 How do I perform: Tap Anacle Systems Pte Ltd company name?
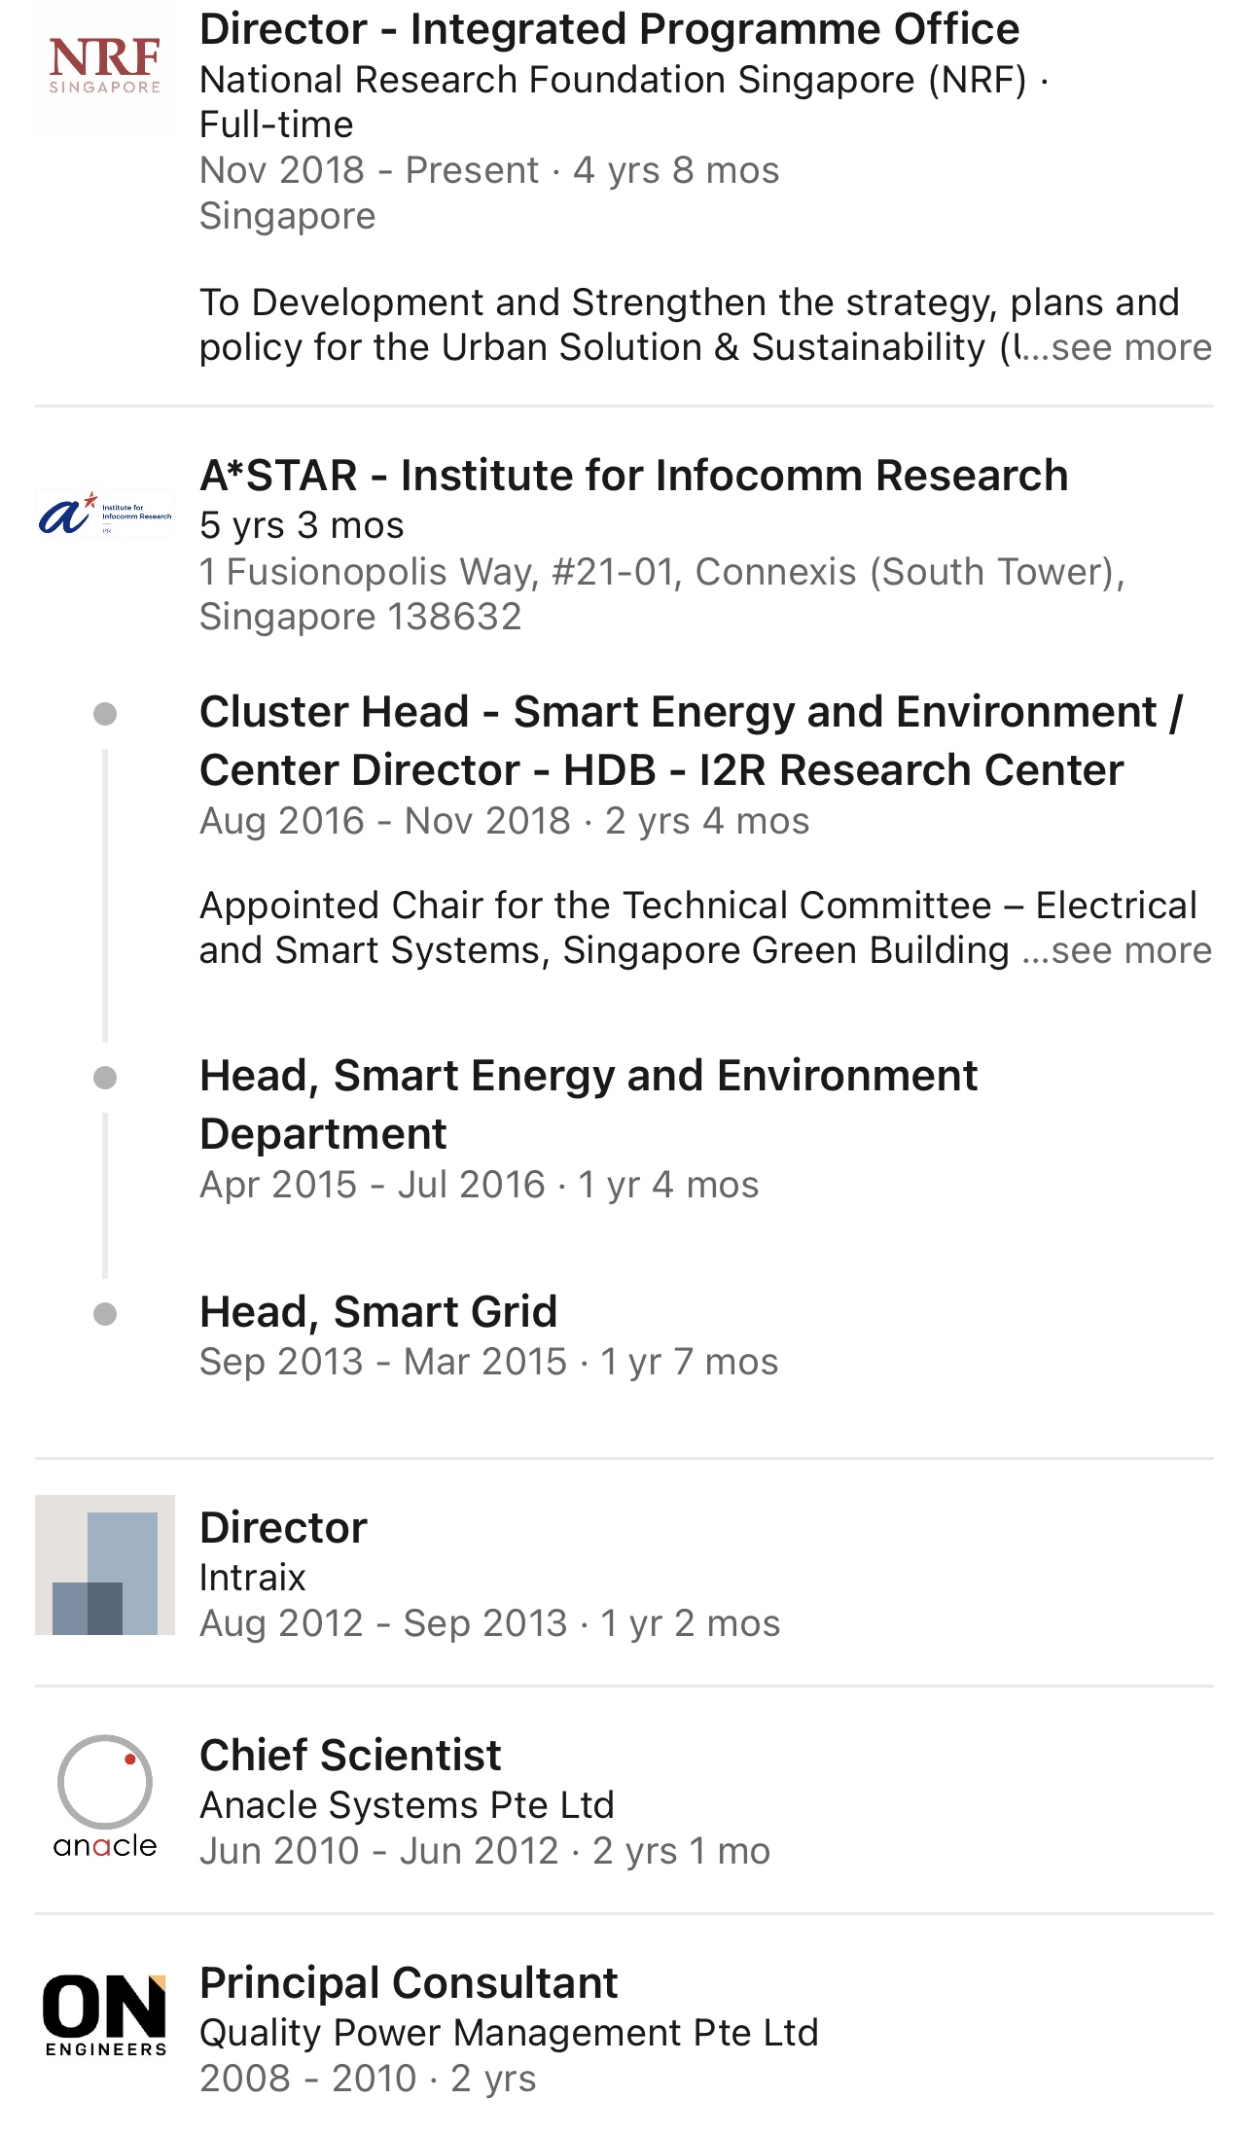pos(407,1805)
